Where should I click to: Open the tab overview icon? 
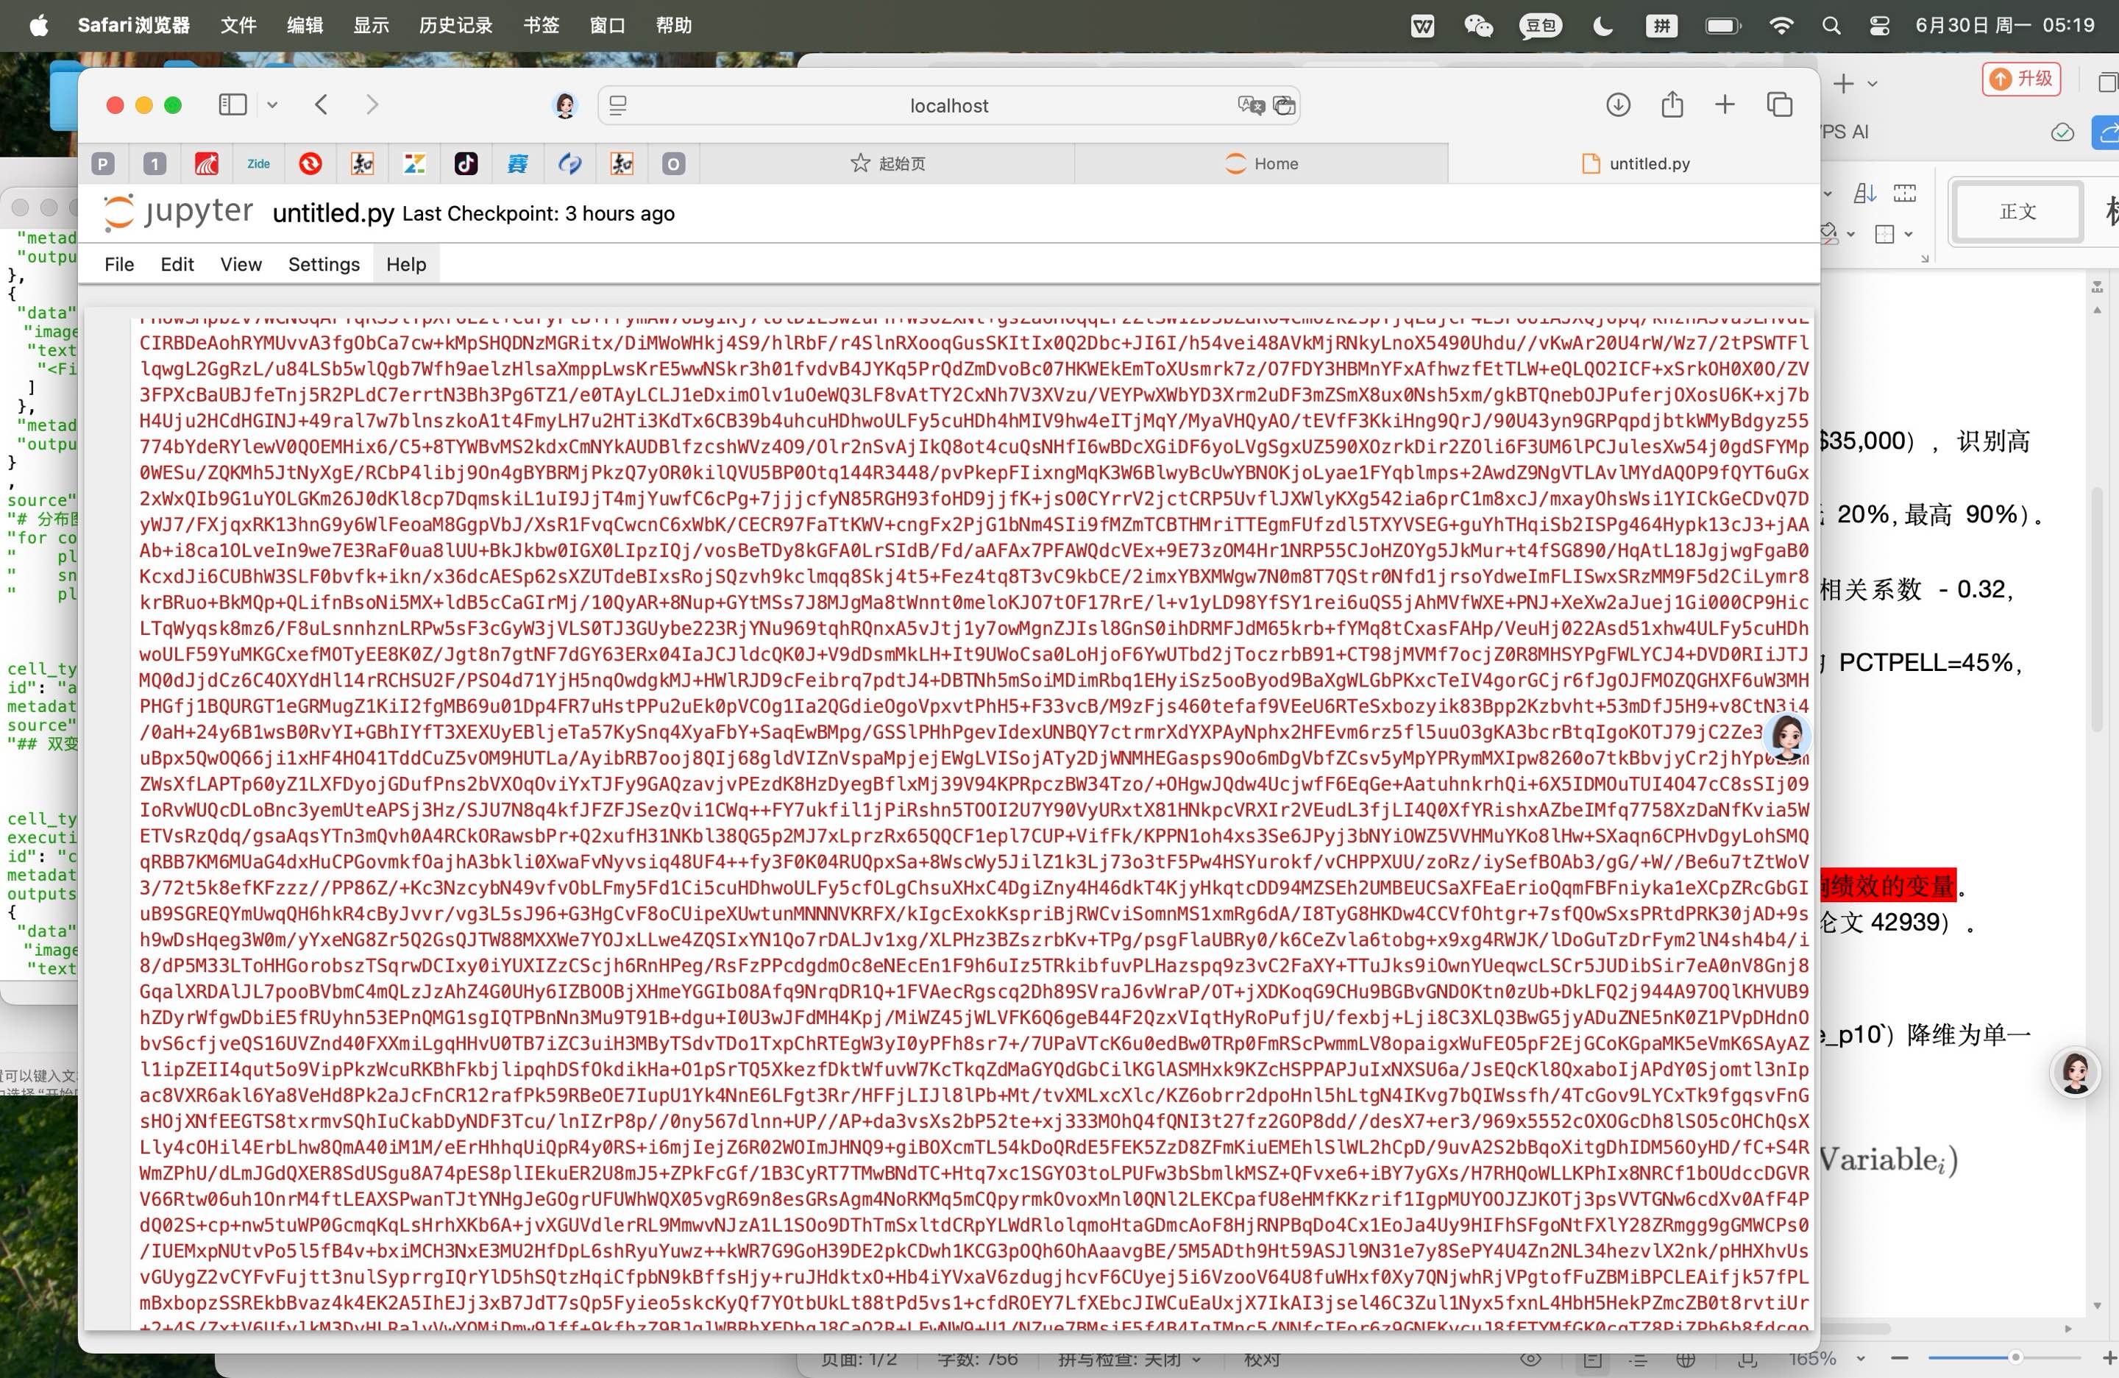click(x=1779, y=105)
